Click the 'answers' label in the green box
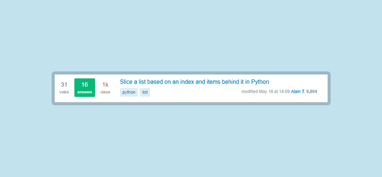Viewport: 382px width, 177px height. (x=85, y=92)
